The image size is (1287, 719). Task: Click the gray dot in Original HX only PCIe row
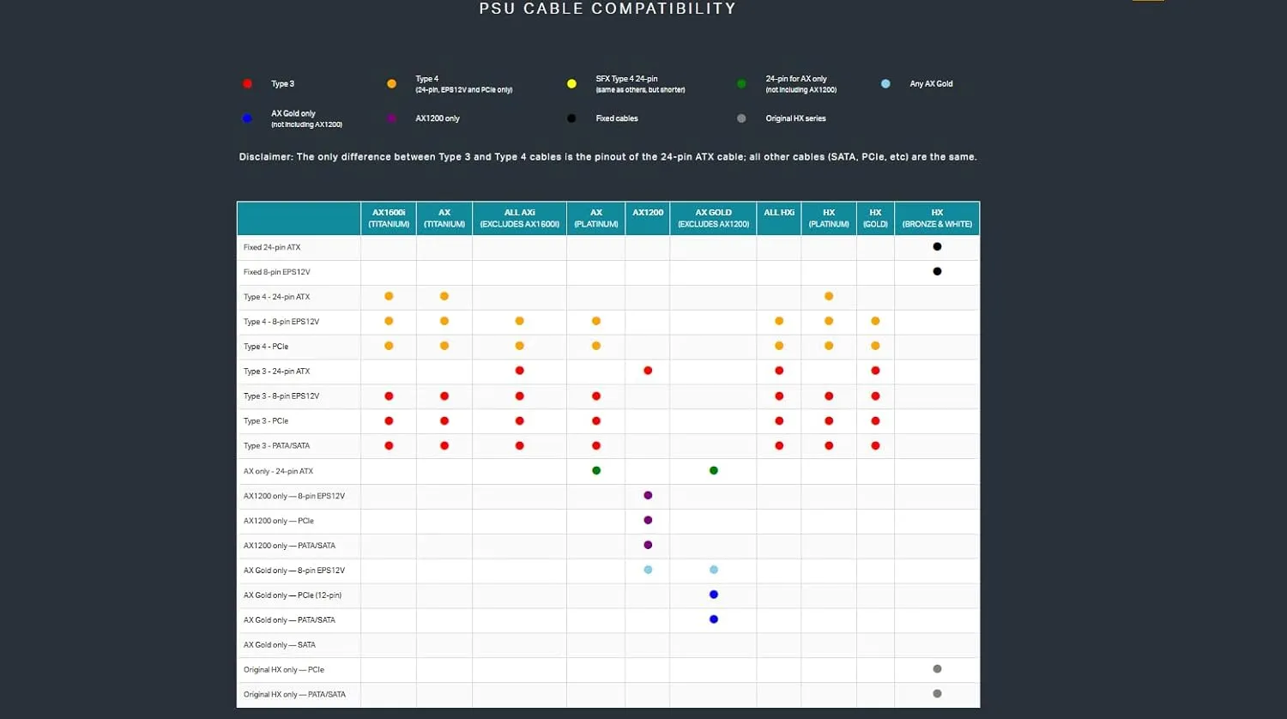pyautogui.click(x=937, y=668)
